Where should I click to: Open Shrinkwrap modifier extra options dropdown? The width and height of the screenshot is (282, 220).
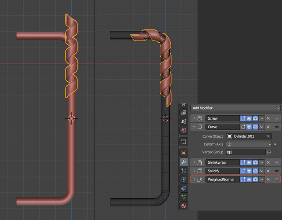pos(262,162)
